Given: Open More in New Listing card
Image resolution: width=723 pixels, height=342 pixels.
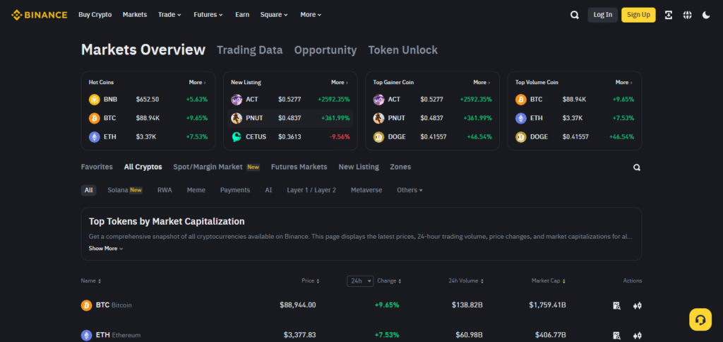Looking at the screenshot, I should coord(340,82).
